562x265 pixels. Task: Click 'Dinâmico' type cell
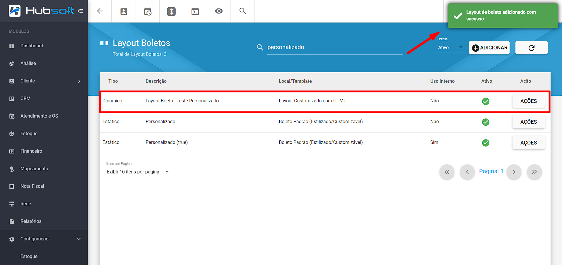(x=112, y=101)
